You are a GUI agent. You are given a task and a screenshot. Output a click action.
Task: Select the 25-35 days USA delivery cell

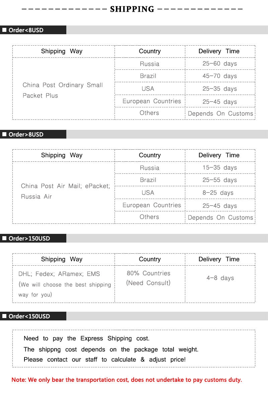(x=219, y=89)
